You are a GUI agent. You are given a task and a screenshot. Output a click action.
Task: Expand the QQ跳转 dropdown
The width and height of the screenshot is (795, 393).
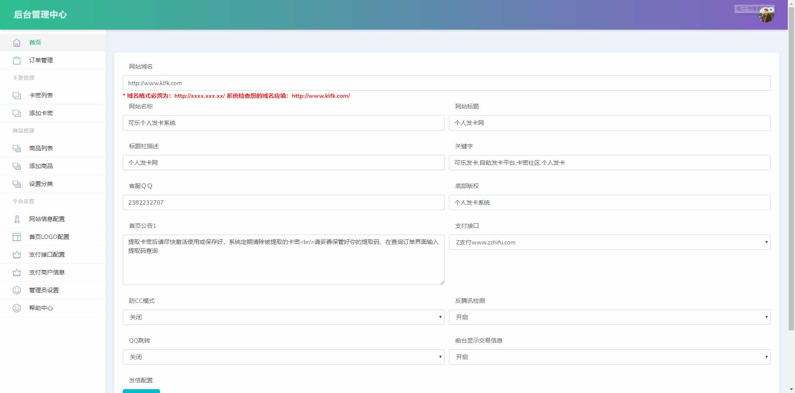click(283, 357)
